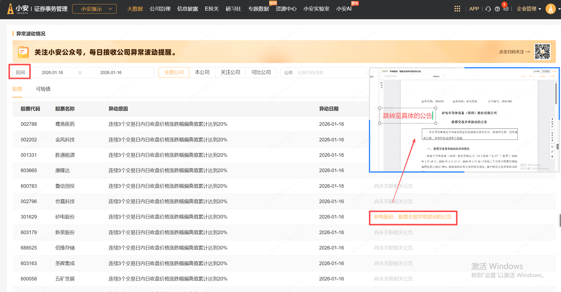Switch to the 可转债 tab

coord(43,89)
